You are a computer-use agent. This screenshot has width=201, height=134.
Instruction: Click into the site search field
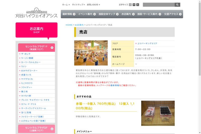(x=159, y=5)
